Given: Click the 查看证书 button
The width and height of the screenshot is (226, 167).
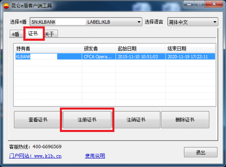Looking at the screenshot, I should pos(38,120).
